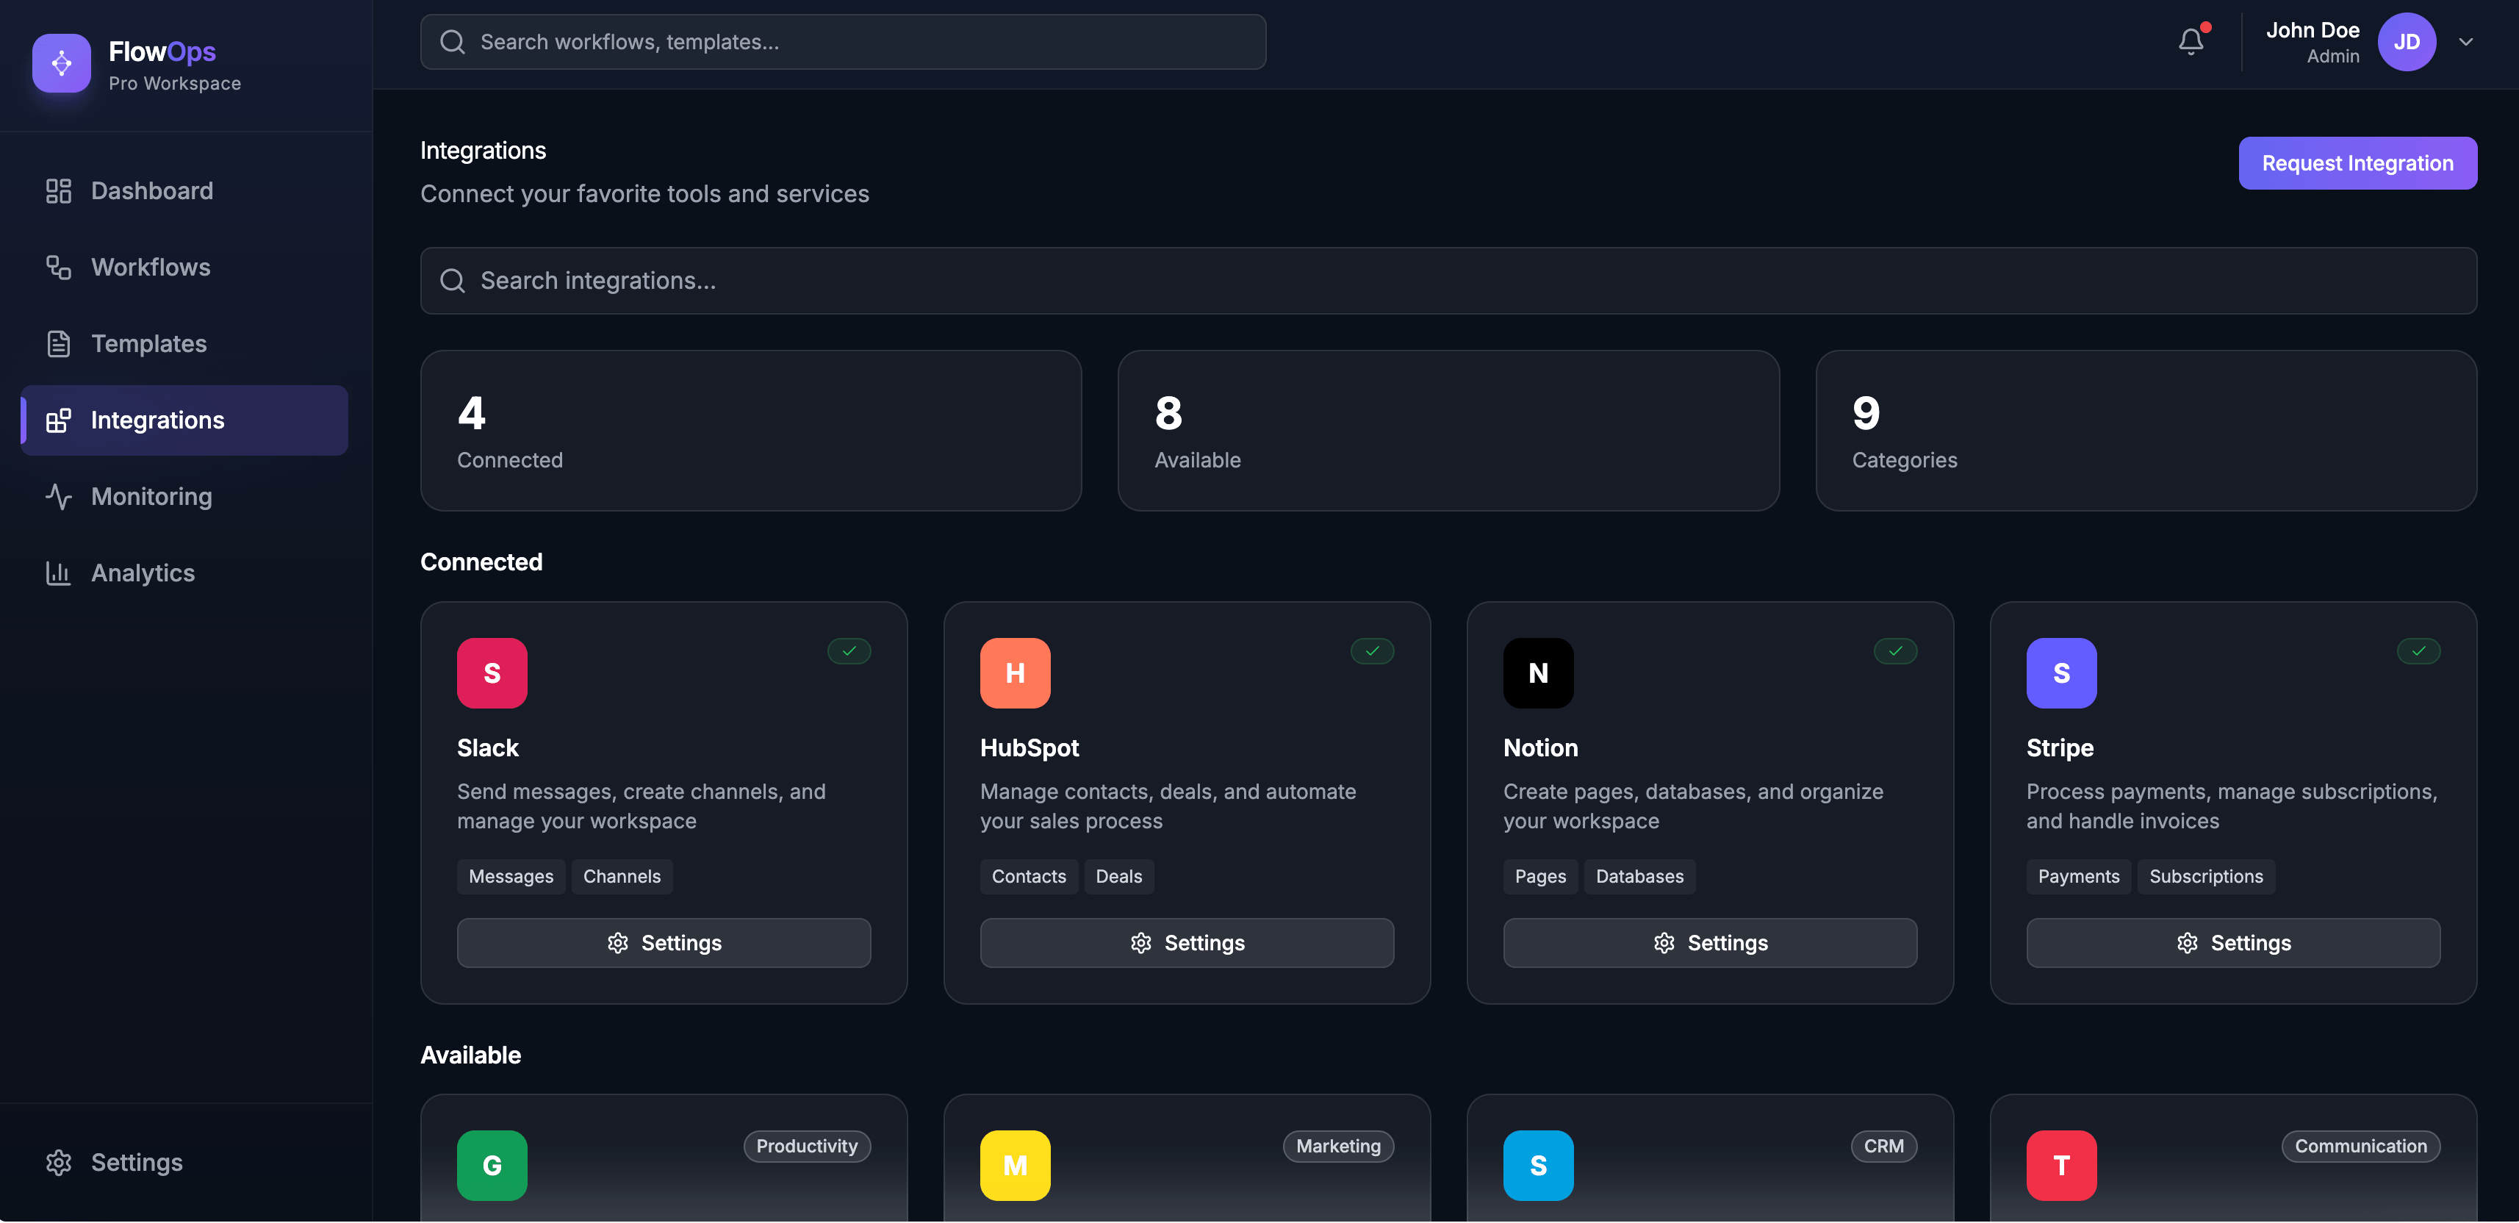This screenshot has height=1223, width=2519.
Task: Open the Analytics panel
Action: 143,573
